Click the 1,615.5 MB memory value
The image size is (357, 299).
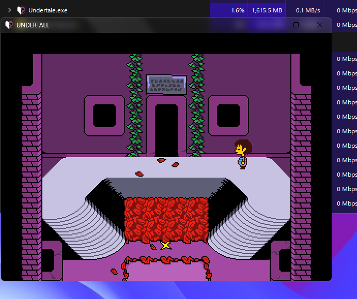point(267,10)
